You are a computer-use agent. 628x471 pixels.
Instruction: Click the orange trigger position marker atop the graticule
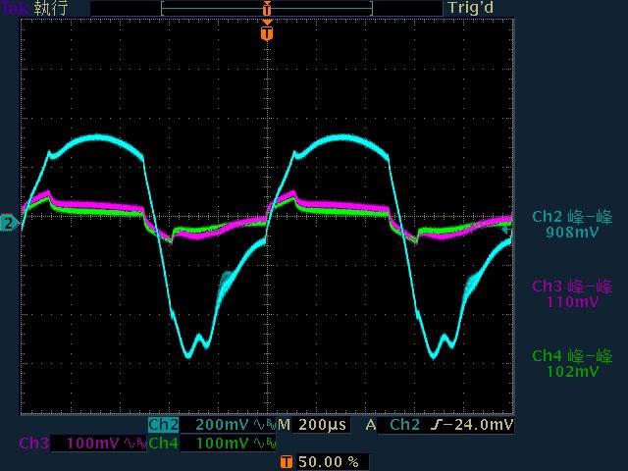coord(266,33)
